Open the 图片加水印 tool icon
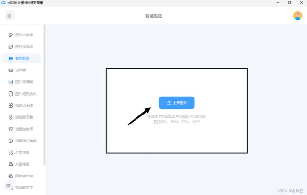 (x=10, y=47)
